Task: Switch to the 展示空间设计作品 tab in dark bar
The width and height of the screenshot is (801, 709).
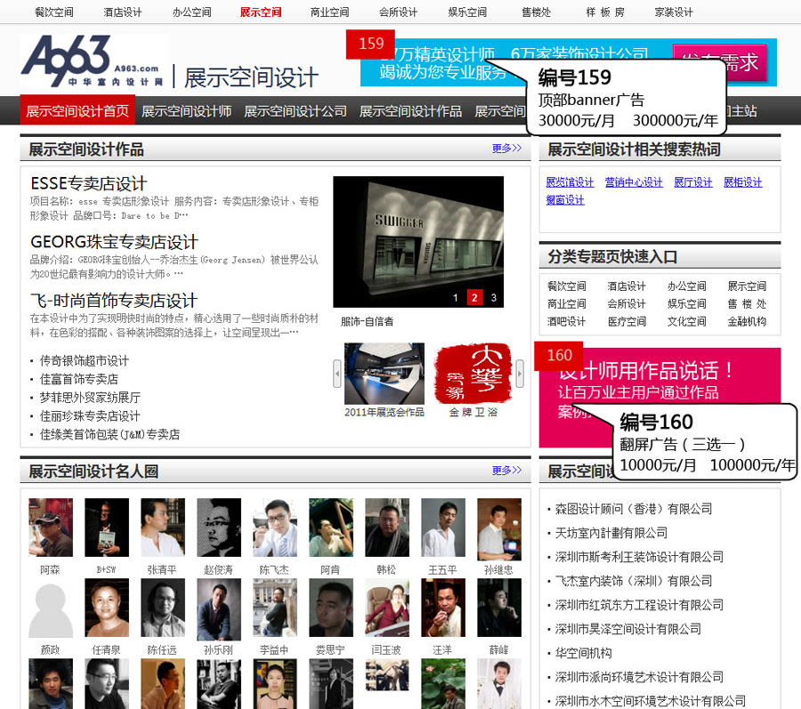Action: [410, 111]
